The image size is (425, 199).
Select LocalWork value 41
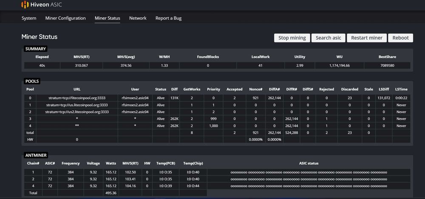(x=261, y=65)
